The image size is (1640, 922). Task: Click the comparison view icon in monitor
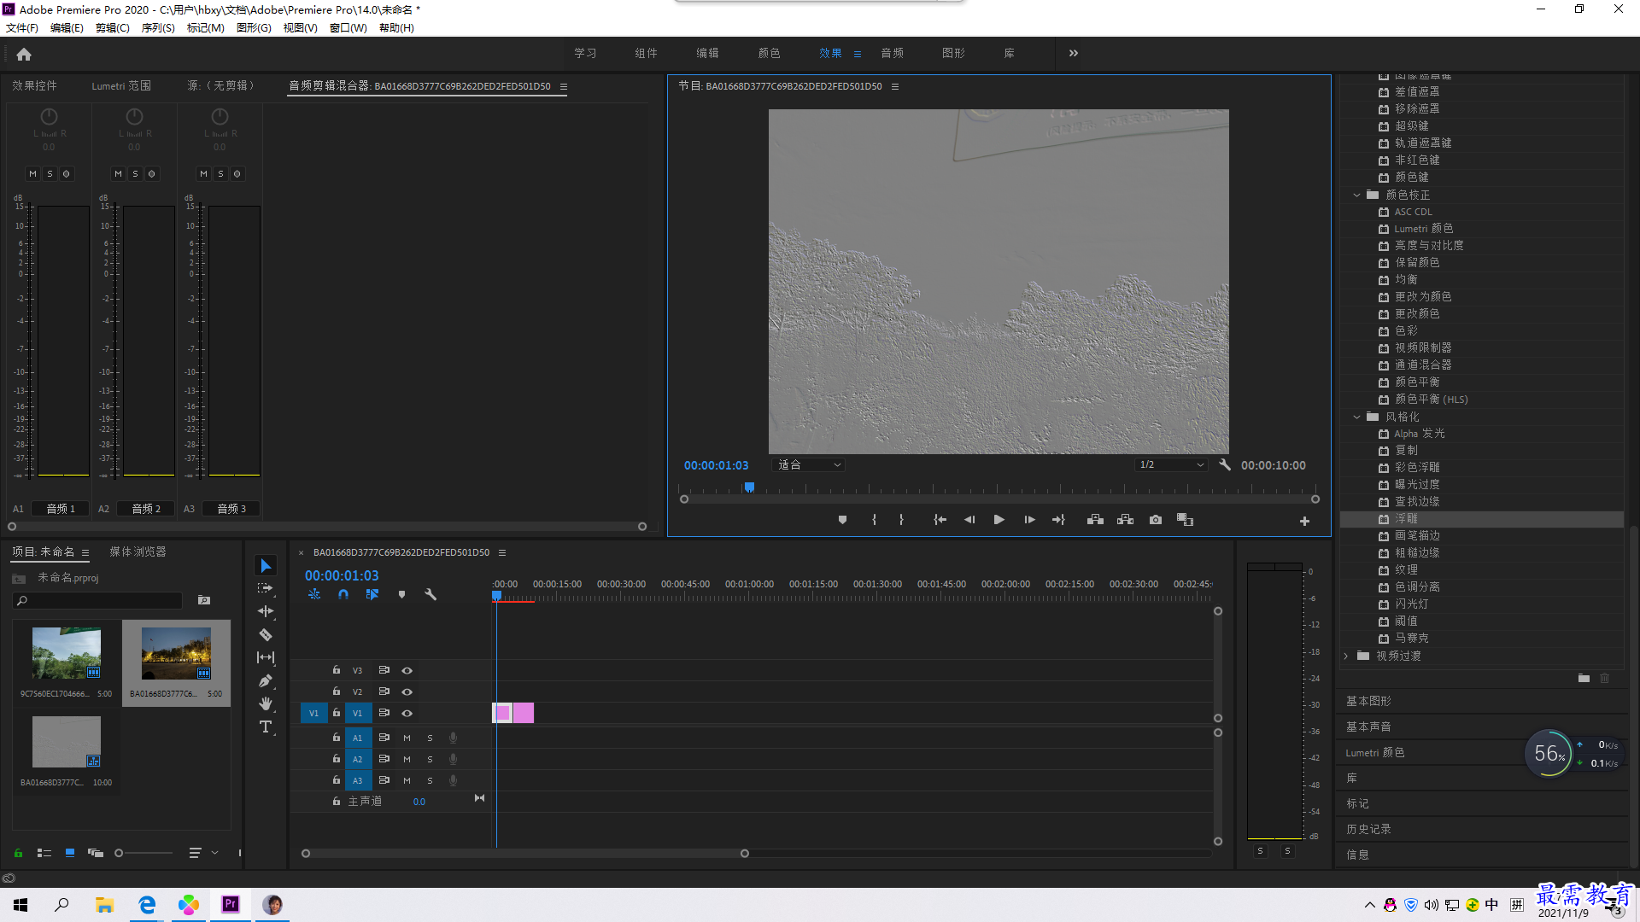point(1185,520)
